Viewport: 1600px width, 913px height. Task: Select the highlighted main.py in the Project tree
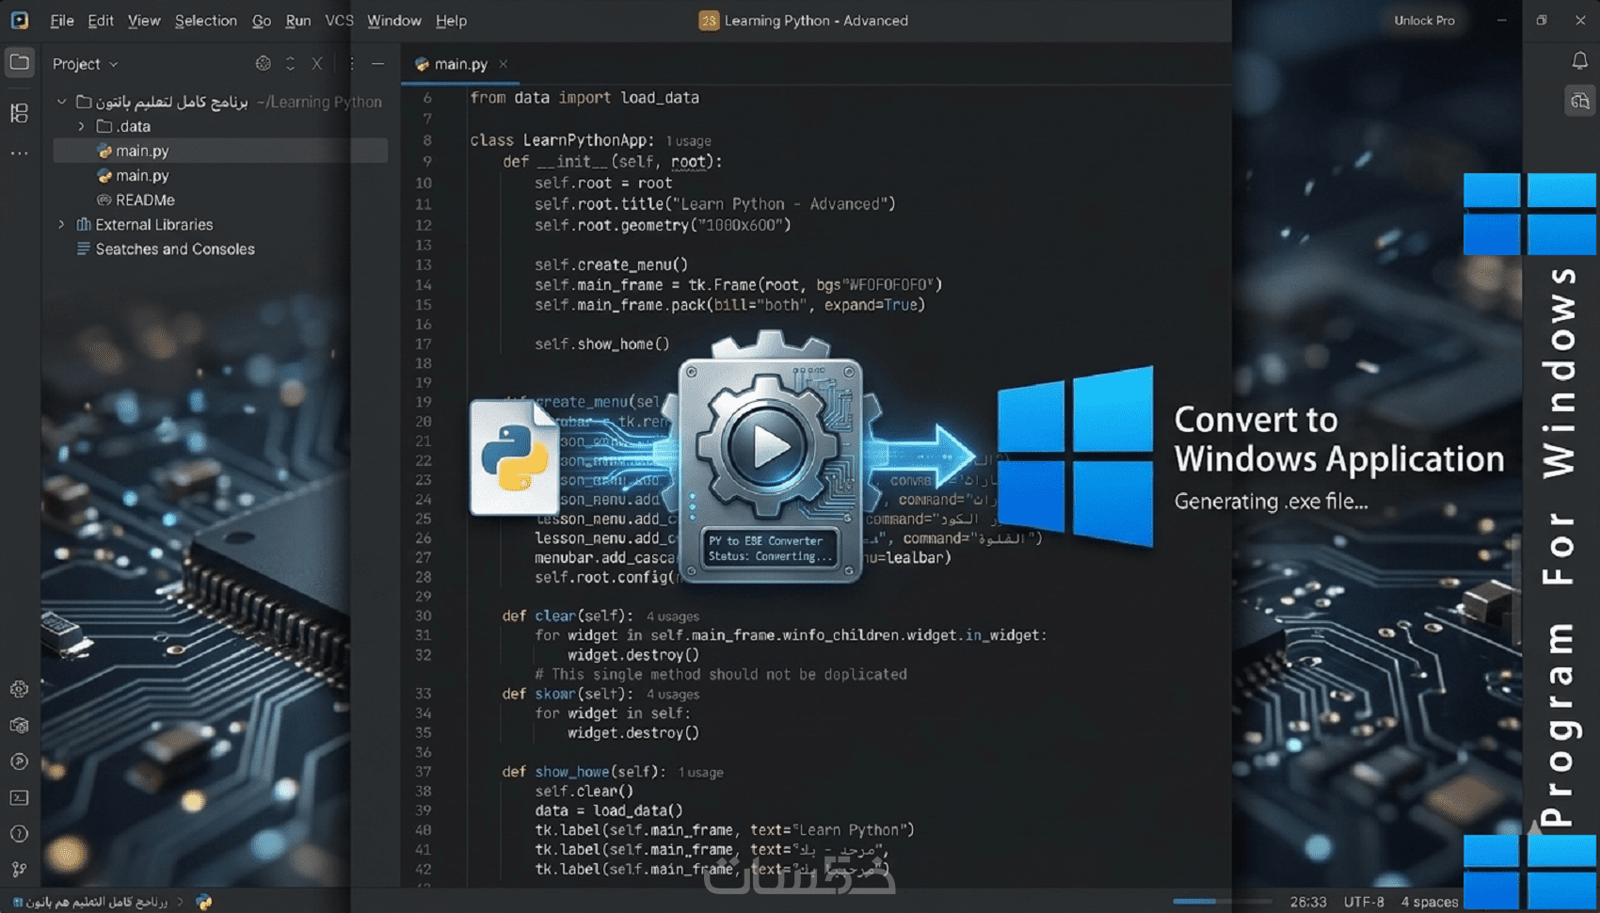(x=220, y=151)
